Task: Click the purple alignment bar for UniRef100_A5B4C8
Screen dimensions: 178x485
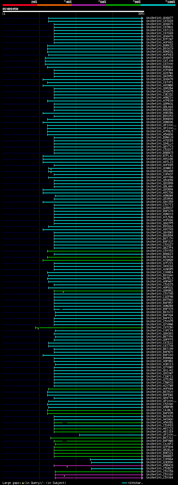Action: (98, 465)
